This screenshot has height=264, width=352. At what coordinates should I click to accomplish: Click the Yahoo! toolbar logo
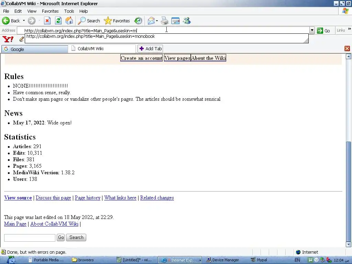(8, 39)
